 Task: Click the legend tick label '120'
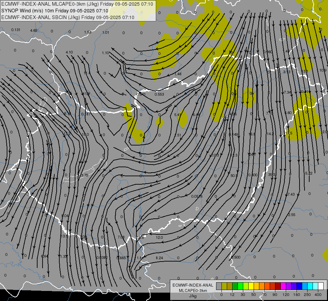click(286, 295)
